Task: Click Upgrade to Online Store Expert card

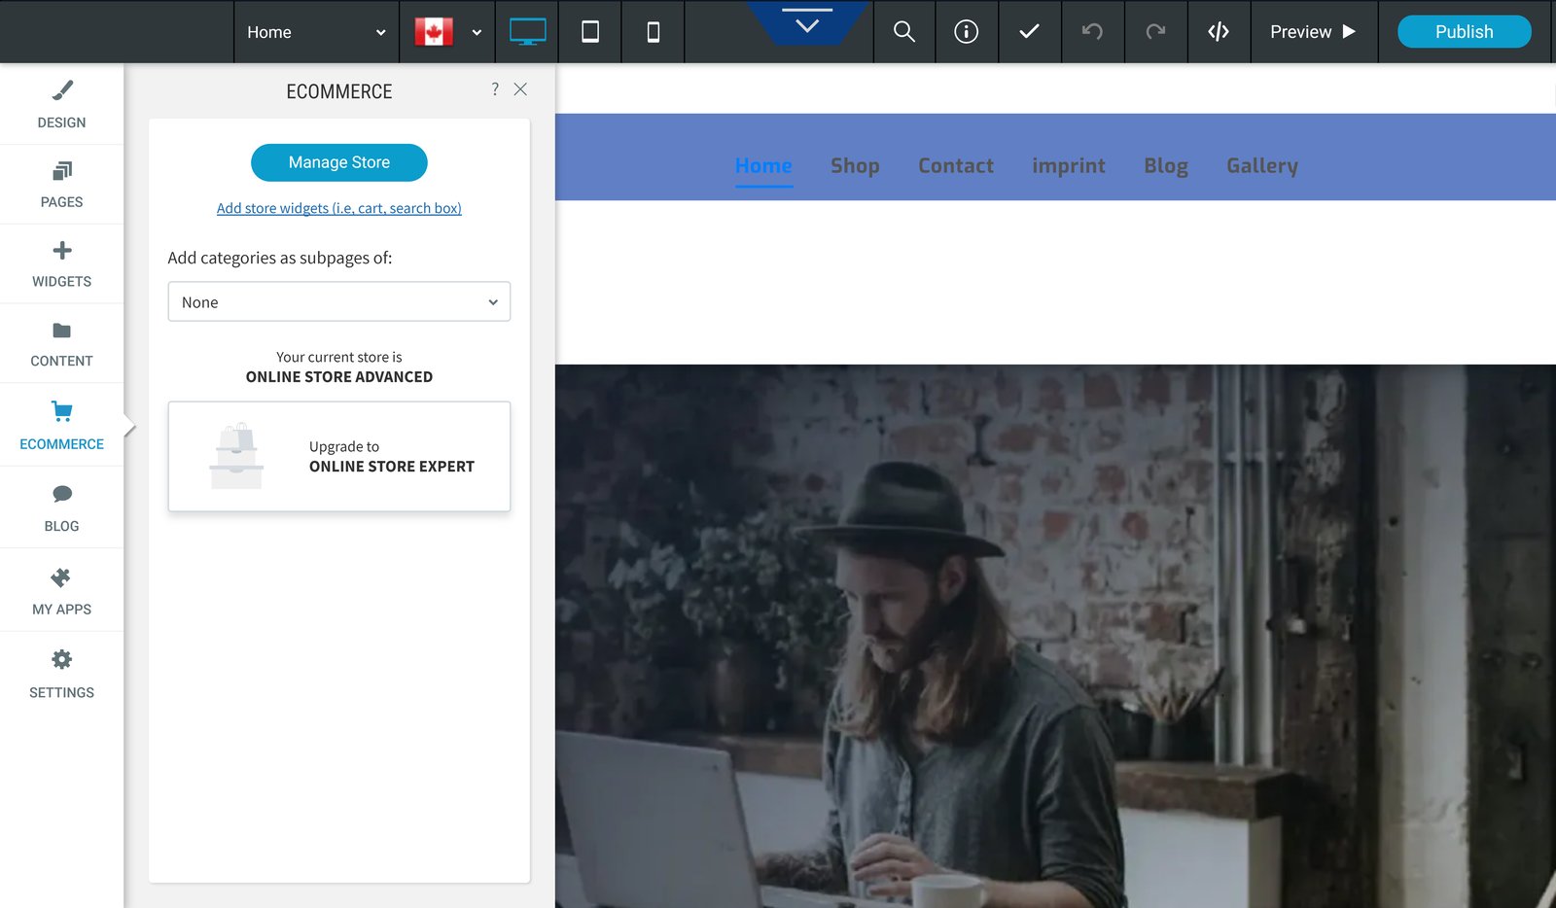Action: tap(339, 457)
